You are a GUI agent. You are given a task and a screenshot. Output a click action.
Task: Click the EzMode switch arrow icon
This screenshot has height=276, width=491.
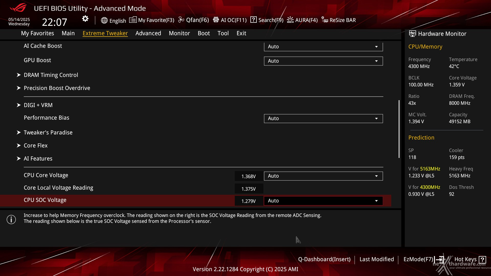tap(440, 260)
